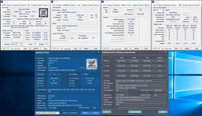Click the XMP-3200 column header in the Timings Table
Screen dimensions: 202x116
[x=193, y=26]
